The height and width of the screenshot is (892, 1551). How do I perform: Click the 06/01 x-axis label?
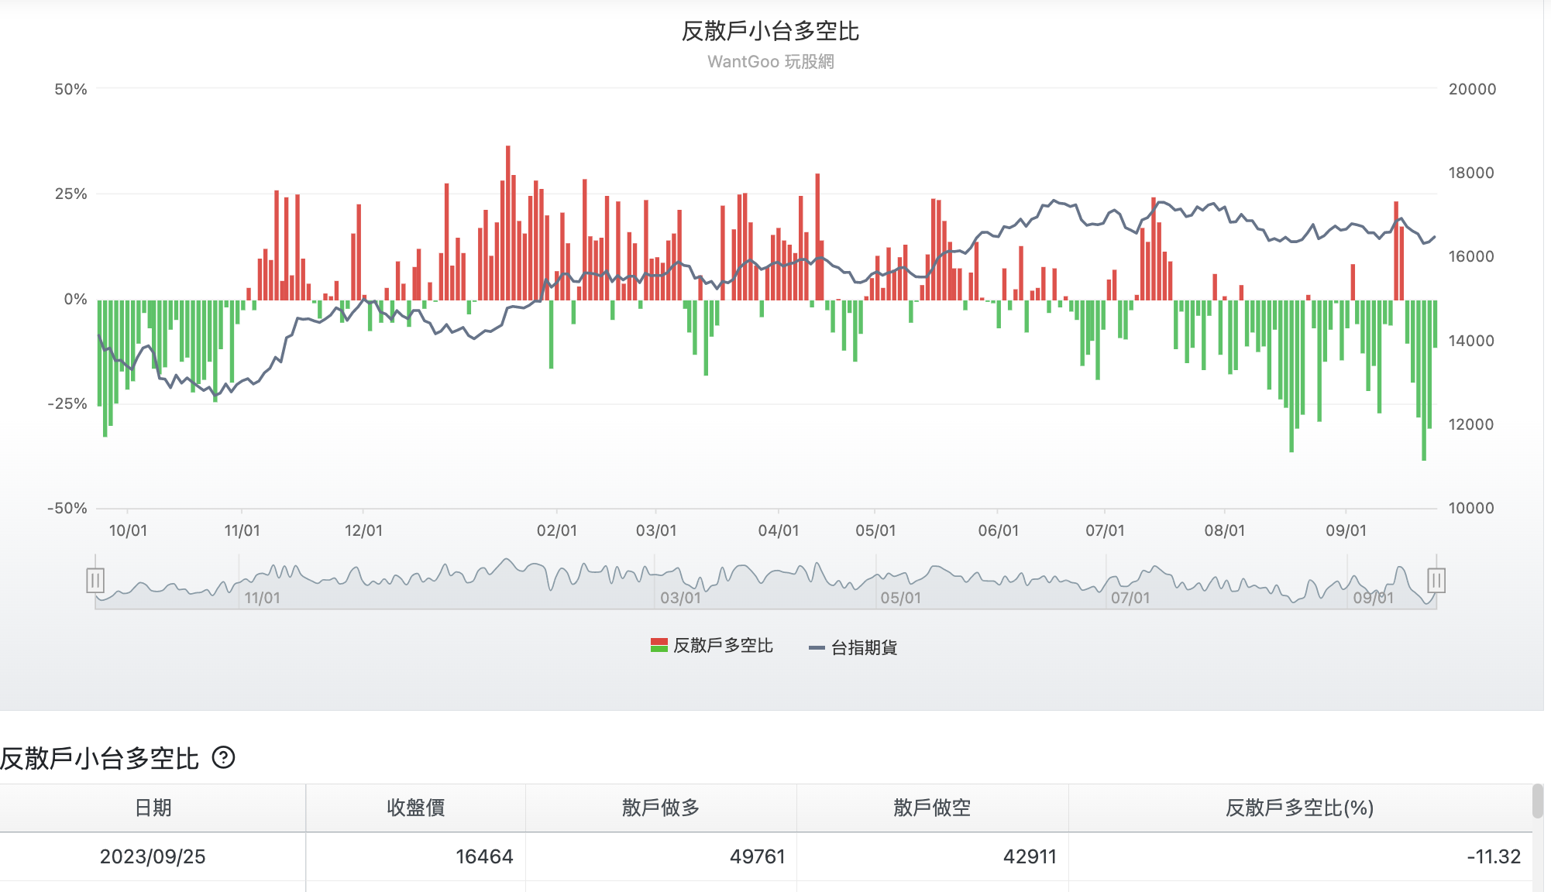(998, 530)
